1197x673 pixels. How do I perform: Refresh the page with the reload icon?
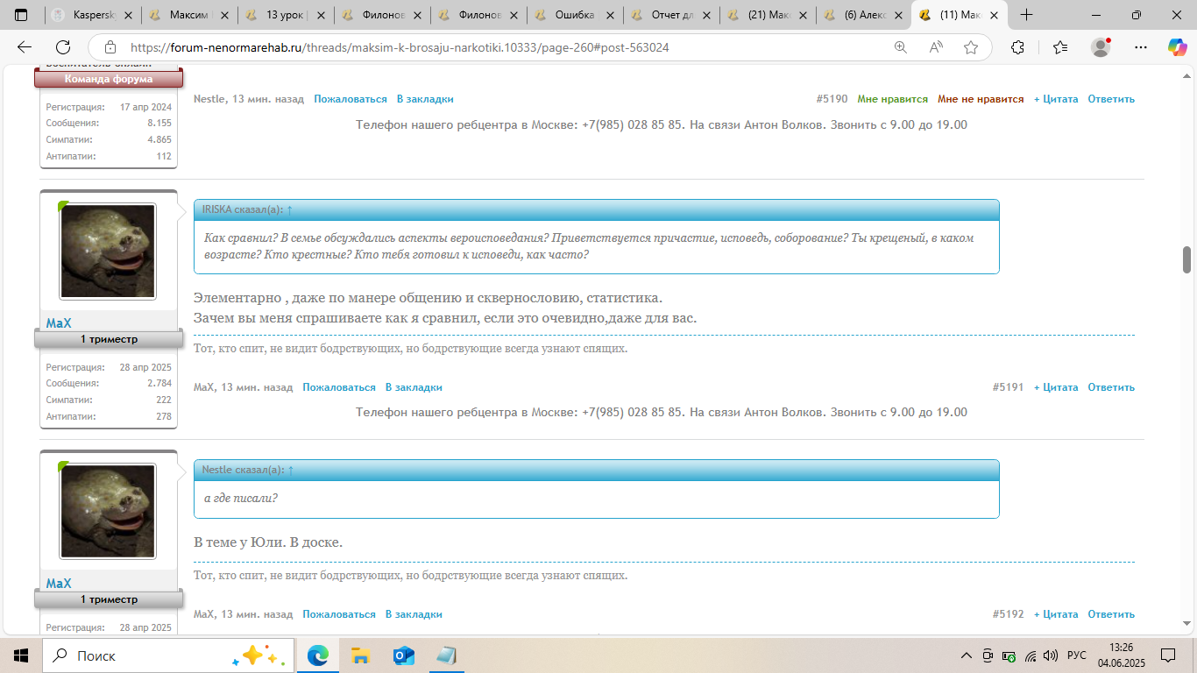63,47
